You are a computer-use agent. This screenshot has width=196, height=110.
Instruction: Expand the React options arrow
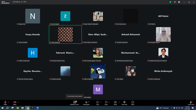(109, 102)
